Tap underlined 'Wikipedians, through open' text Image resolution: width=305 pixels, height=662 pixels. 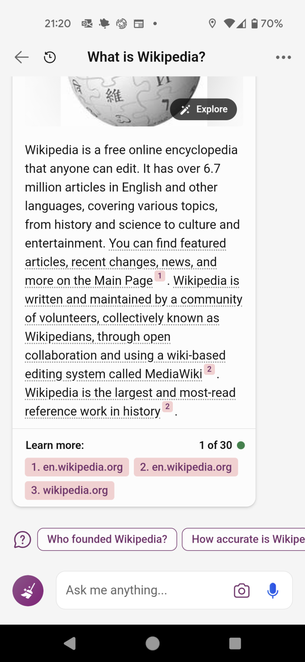coord(98,337)
